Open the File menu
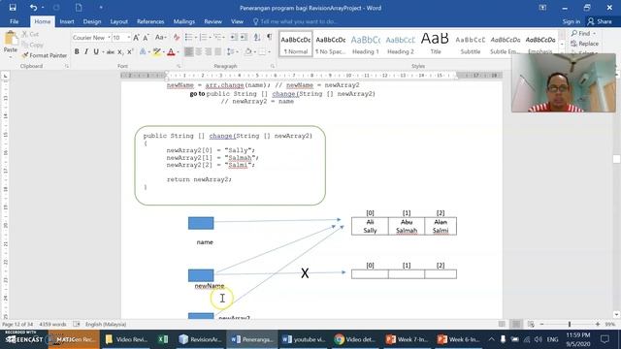The image size is (621, 349). 15,21
